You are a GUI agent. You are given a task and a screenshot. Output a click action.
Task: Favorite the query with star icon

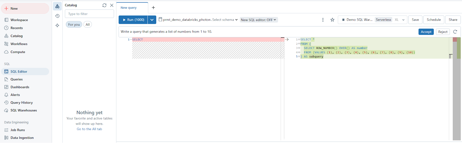(332, 20)
